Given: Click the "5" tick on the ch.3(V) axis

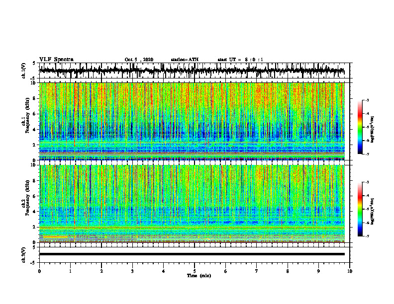Looking at the screenshot, I should (x=34, y=247).
